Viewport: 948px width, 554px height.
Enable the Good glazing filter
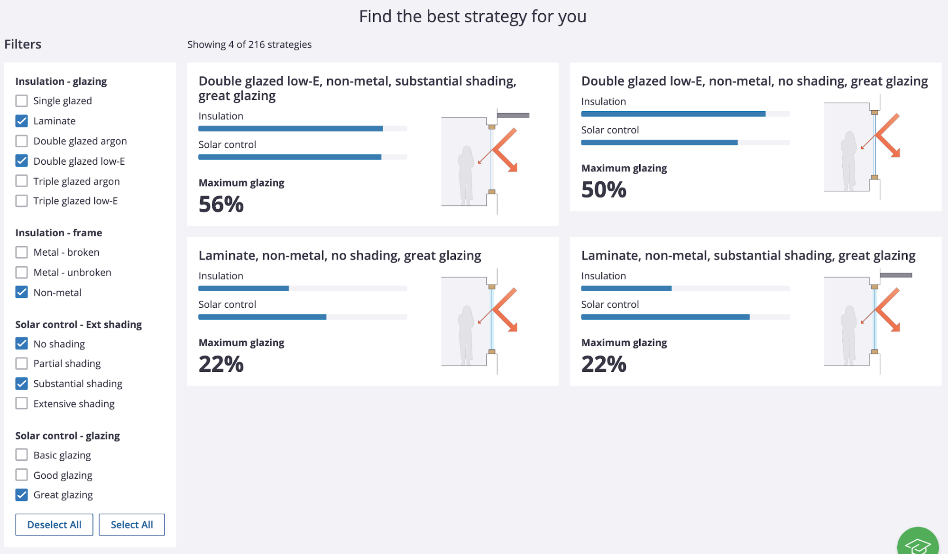(x=22, y=474)
